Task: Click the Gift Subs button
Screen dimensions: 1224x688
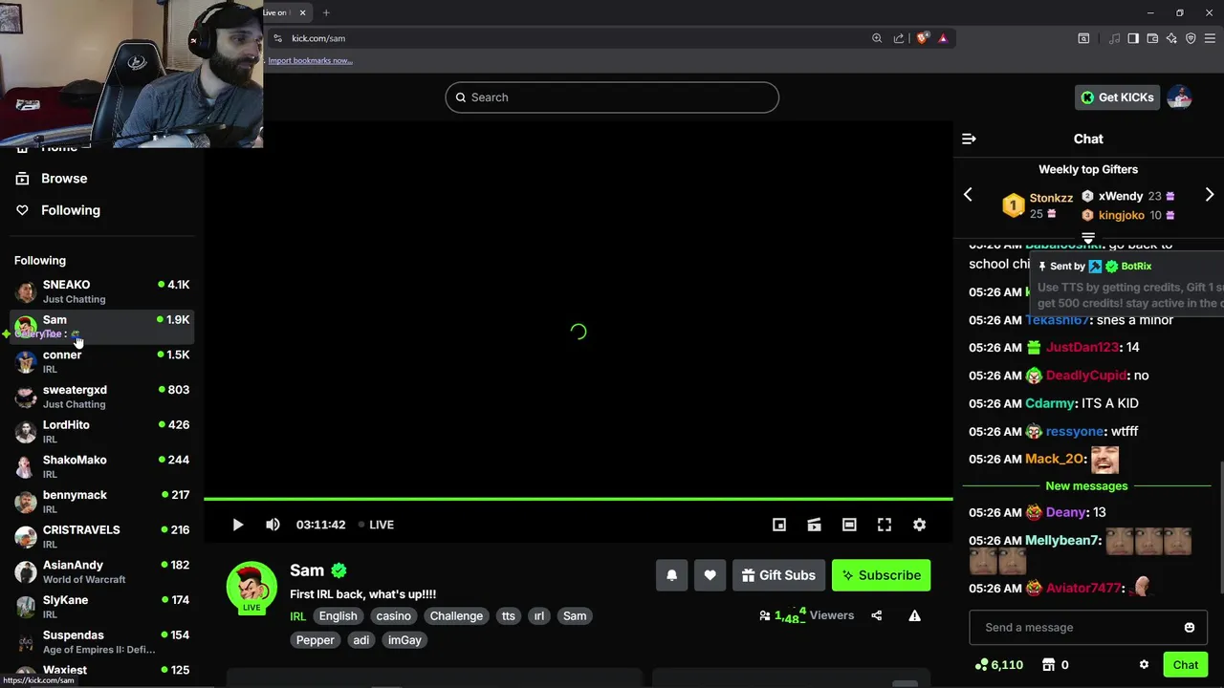Action: point(778,575)
